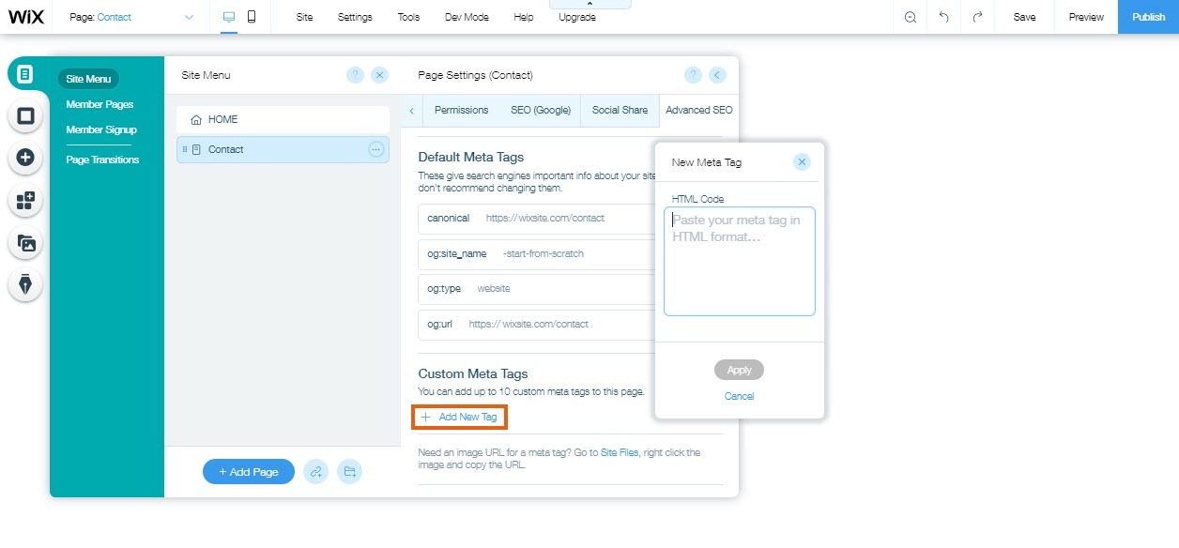The height and width of the screenshot is (548, 1179).
Task: Switch to the Social Share tab
Action: pos(620,110)
